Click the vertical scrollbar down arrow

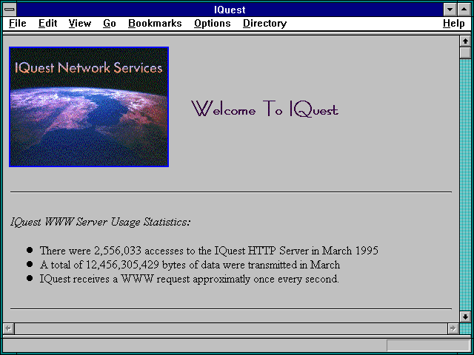(x=465, y=317)
